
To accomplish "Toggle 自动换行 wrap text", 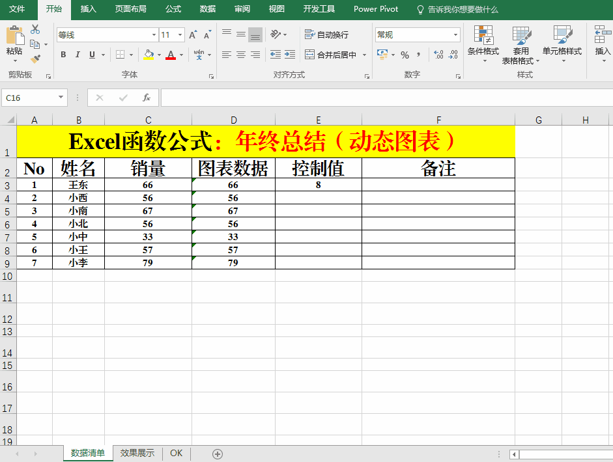I will pyautogui.click(x=327, y=35).
